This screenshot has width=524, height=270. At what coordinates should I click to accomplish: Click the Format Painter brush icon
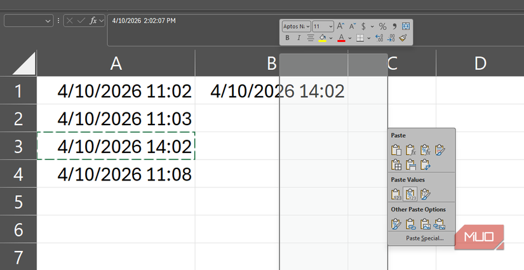pyautogui.click(x=403, y=38)
